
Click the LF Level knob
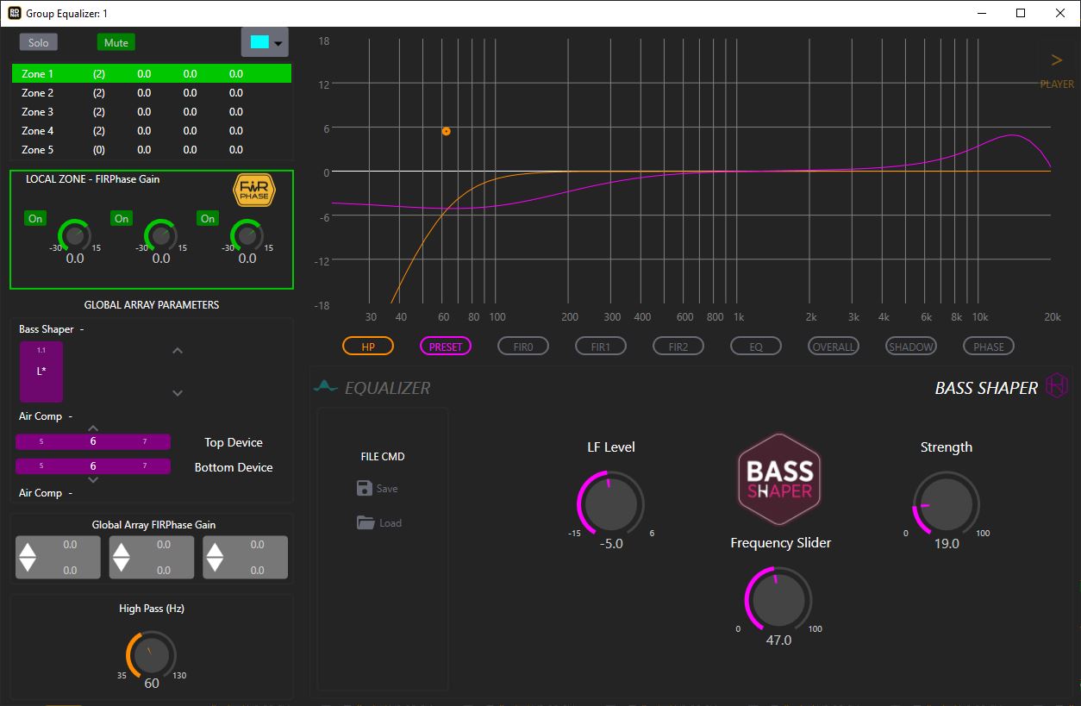tap(610, 503)
